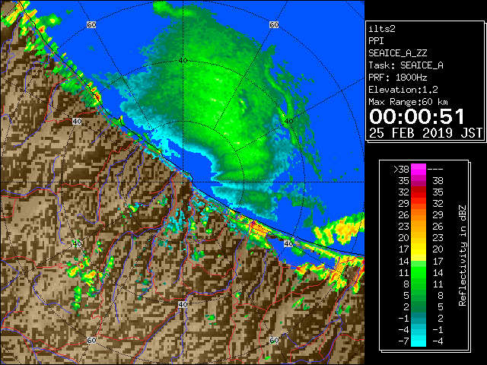This screenshot has height=365, width=487.
Task: Click the '-7' legend label
Action: (x=403, y=341)
